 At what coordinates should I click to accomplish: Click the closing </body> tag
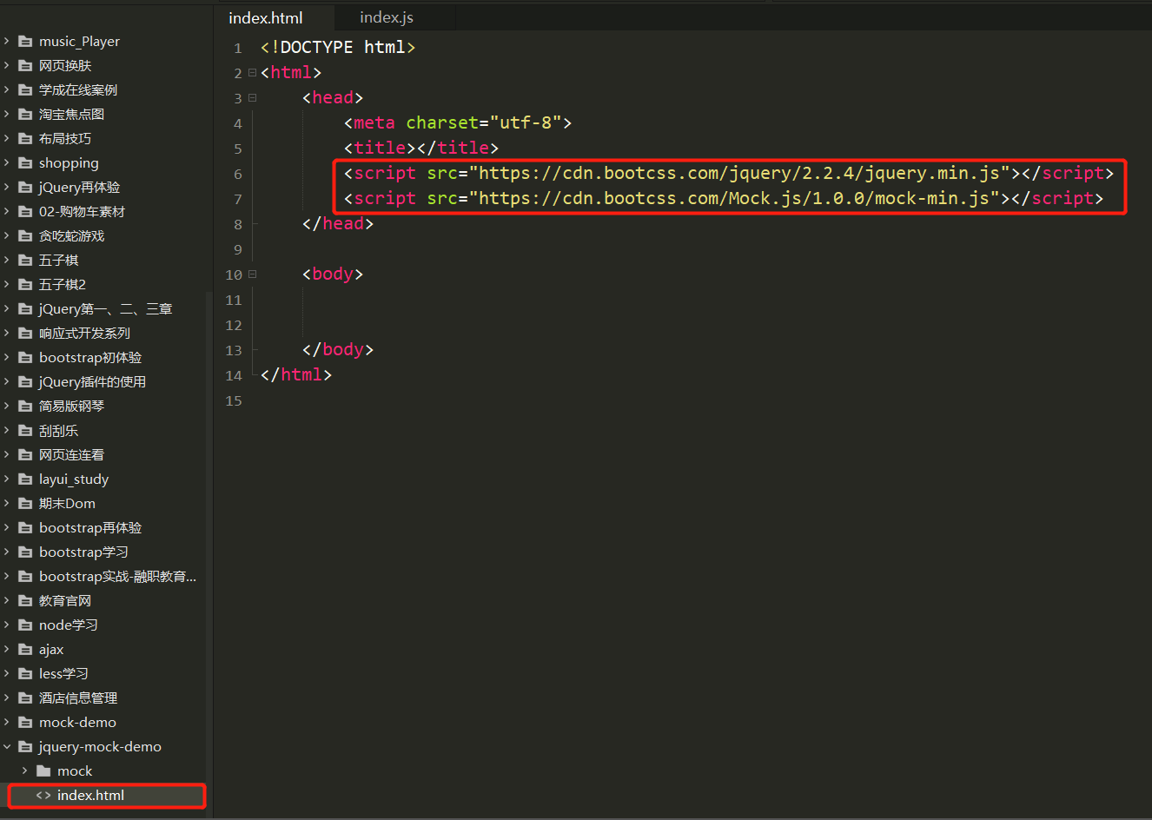point(338,349)
